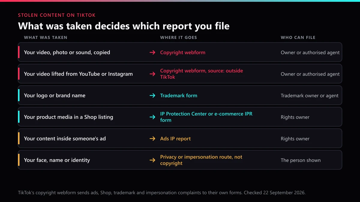The height and width of the screenshot is (202, 360).
Task: Click the footnote about TikTok's copyright webform
Action: 162,193
